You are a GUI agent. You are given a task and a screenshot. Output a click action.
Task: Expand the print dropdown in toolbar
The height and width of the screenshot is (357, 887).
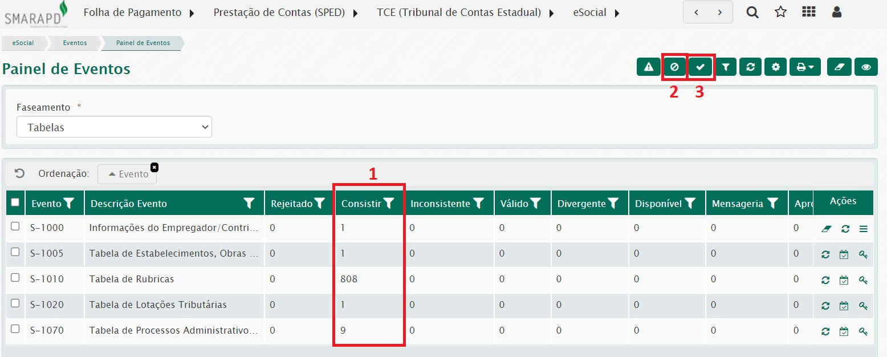pos(805,67)
